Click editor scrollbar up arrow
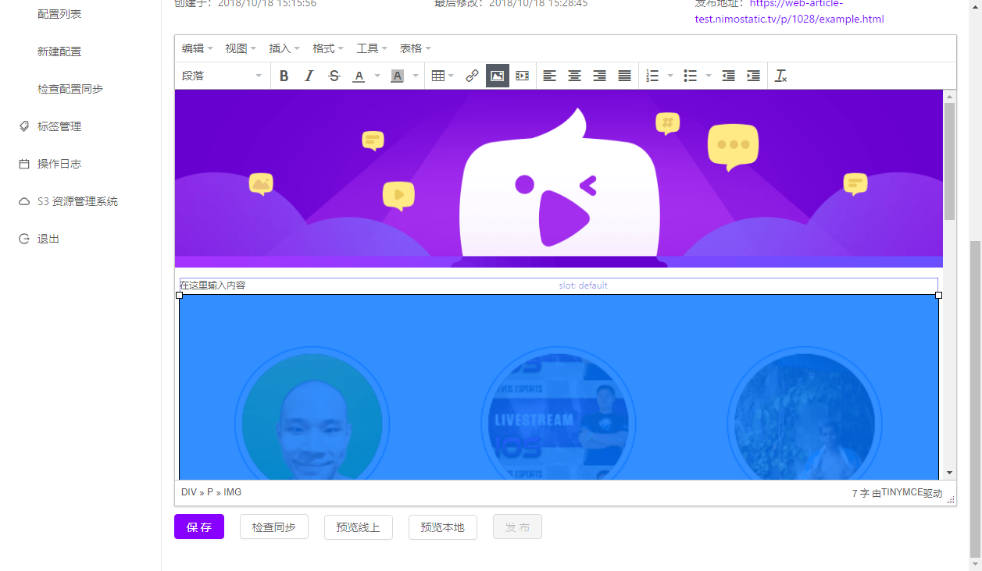The width and height of the screenshot is (982, 571). (x=950, y=97)
